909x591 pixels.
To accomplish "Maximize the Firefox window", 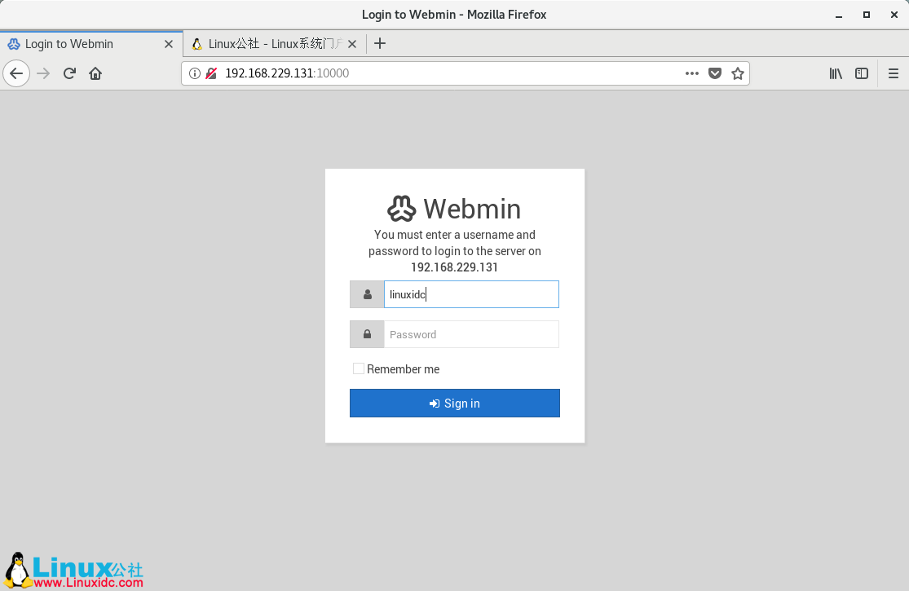I will 866,15.
